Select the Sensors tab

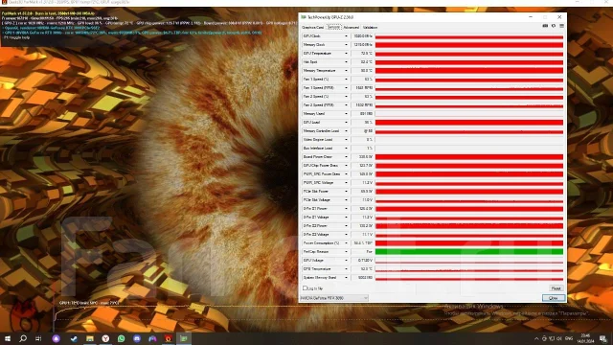[334, 28]
